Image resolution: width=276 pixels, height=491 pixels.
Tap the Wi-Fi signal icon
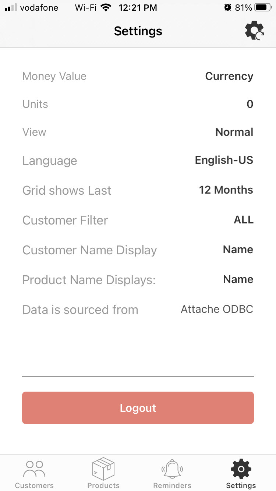pos(106,7)
